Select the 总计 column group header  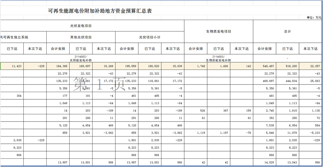(x=287, y=32)
